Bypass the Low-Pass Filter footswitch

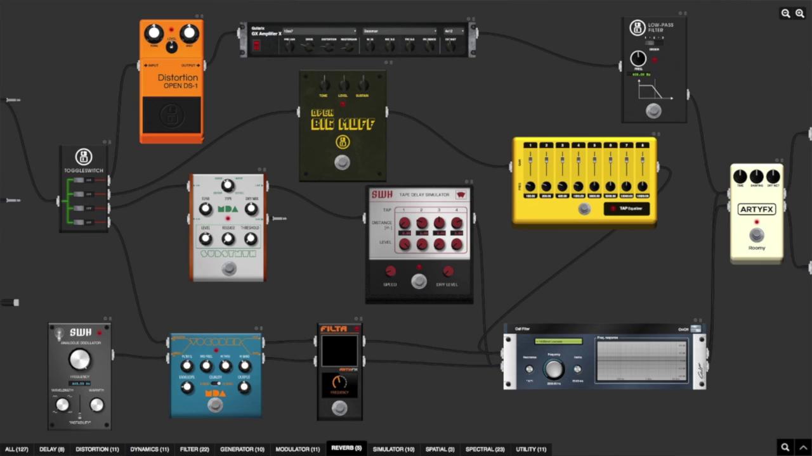[x=653, y=111]
